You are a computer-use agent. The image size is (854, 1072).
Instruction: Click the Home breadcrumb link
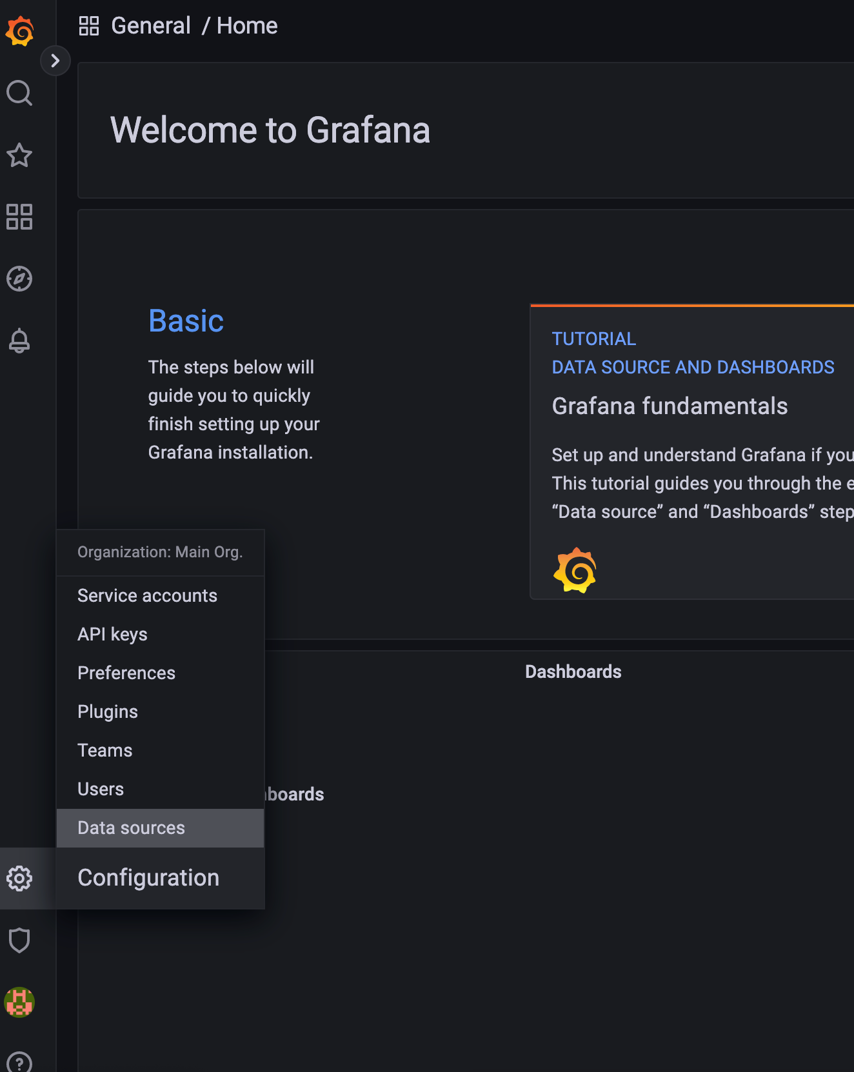(x=247, y=26)
